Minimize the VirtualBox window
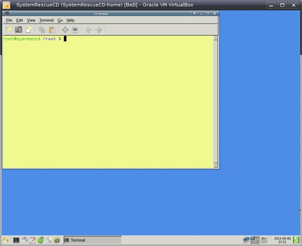 (271, 5)
